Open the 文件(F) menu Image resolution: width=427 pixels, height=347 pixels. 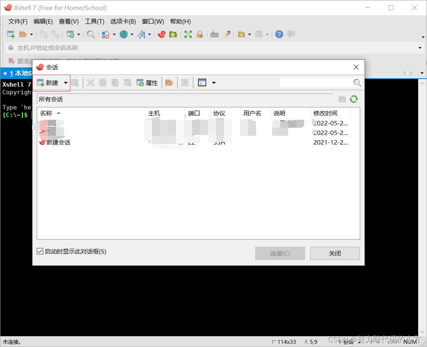click(18, 22)
